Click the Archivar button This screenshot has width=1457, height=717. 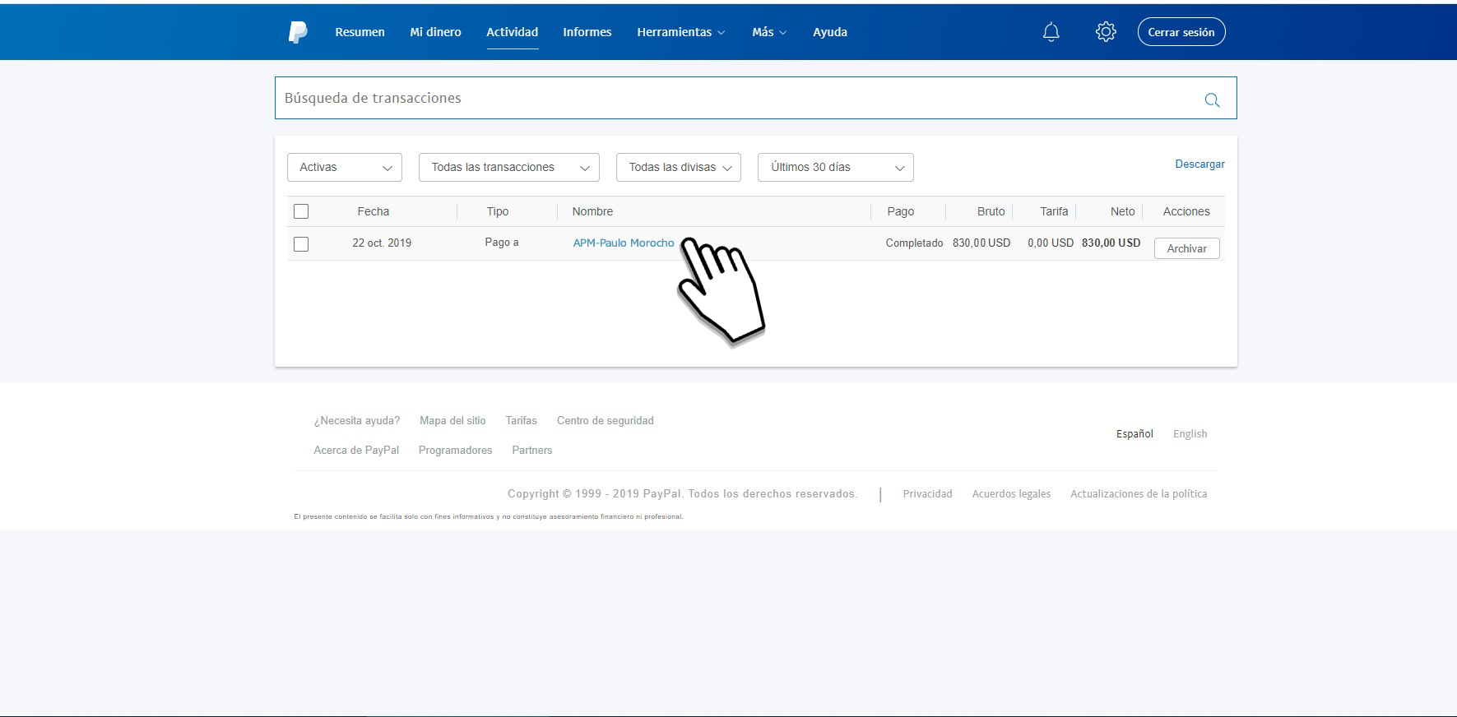1186,248
